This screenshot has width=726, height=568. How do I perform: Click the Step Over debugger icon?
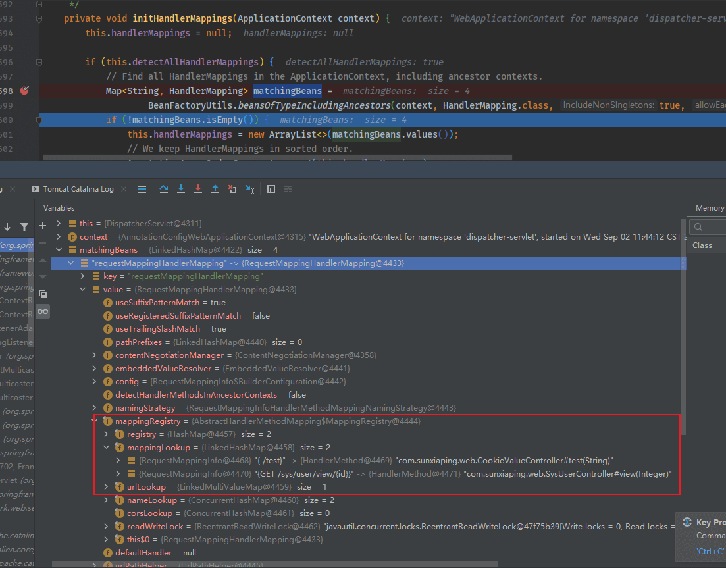(164, 189)
